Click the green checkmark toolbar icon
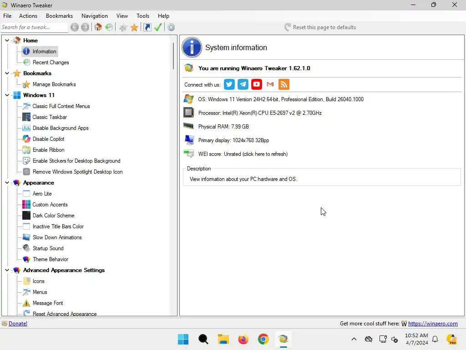Viewport: 466px width, 350px height. pyautogui.click(x=158, y=27)
